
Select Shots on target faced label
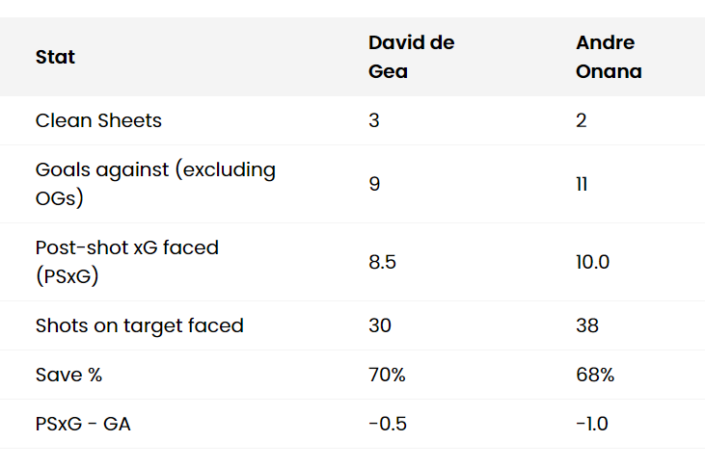[x=139, y=325]
